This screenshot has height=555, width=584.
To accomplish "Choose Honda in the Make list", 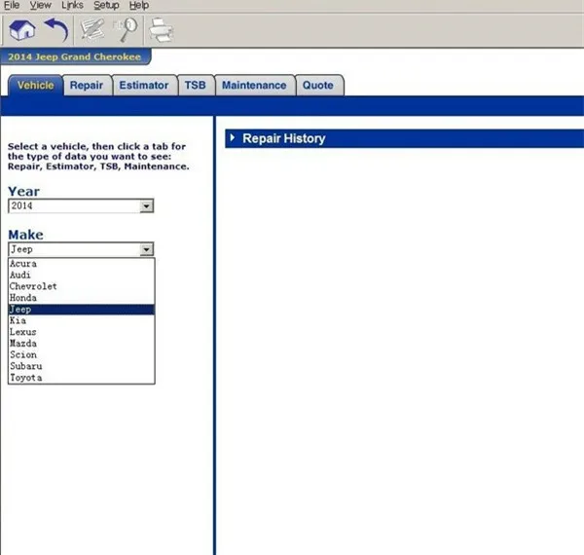I will coord(81,298).
